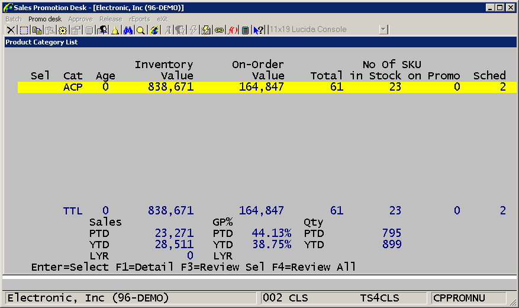The height and width of the screenshot is (308, 519).
Task: Click the Age column header
Action: click(x=105, y=76)
